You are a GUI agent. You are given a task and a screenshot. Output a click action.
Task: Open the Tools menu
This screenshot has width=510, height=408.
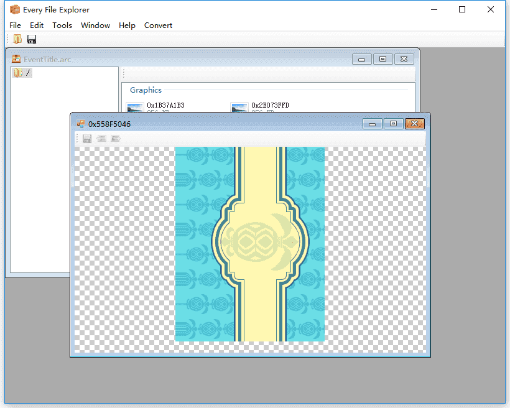point(62,25)
